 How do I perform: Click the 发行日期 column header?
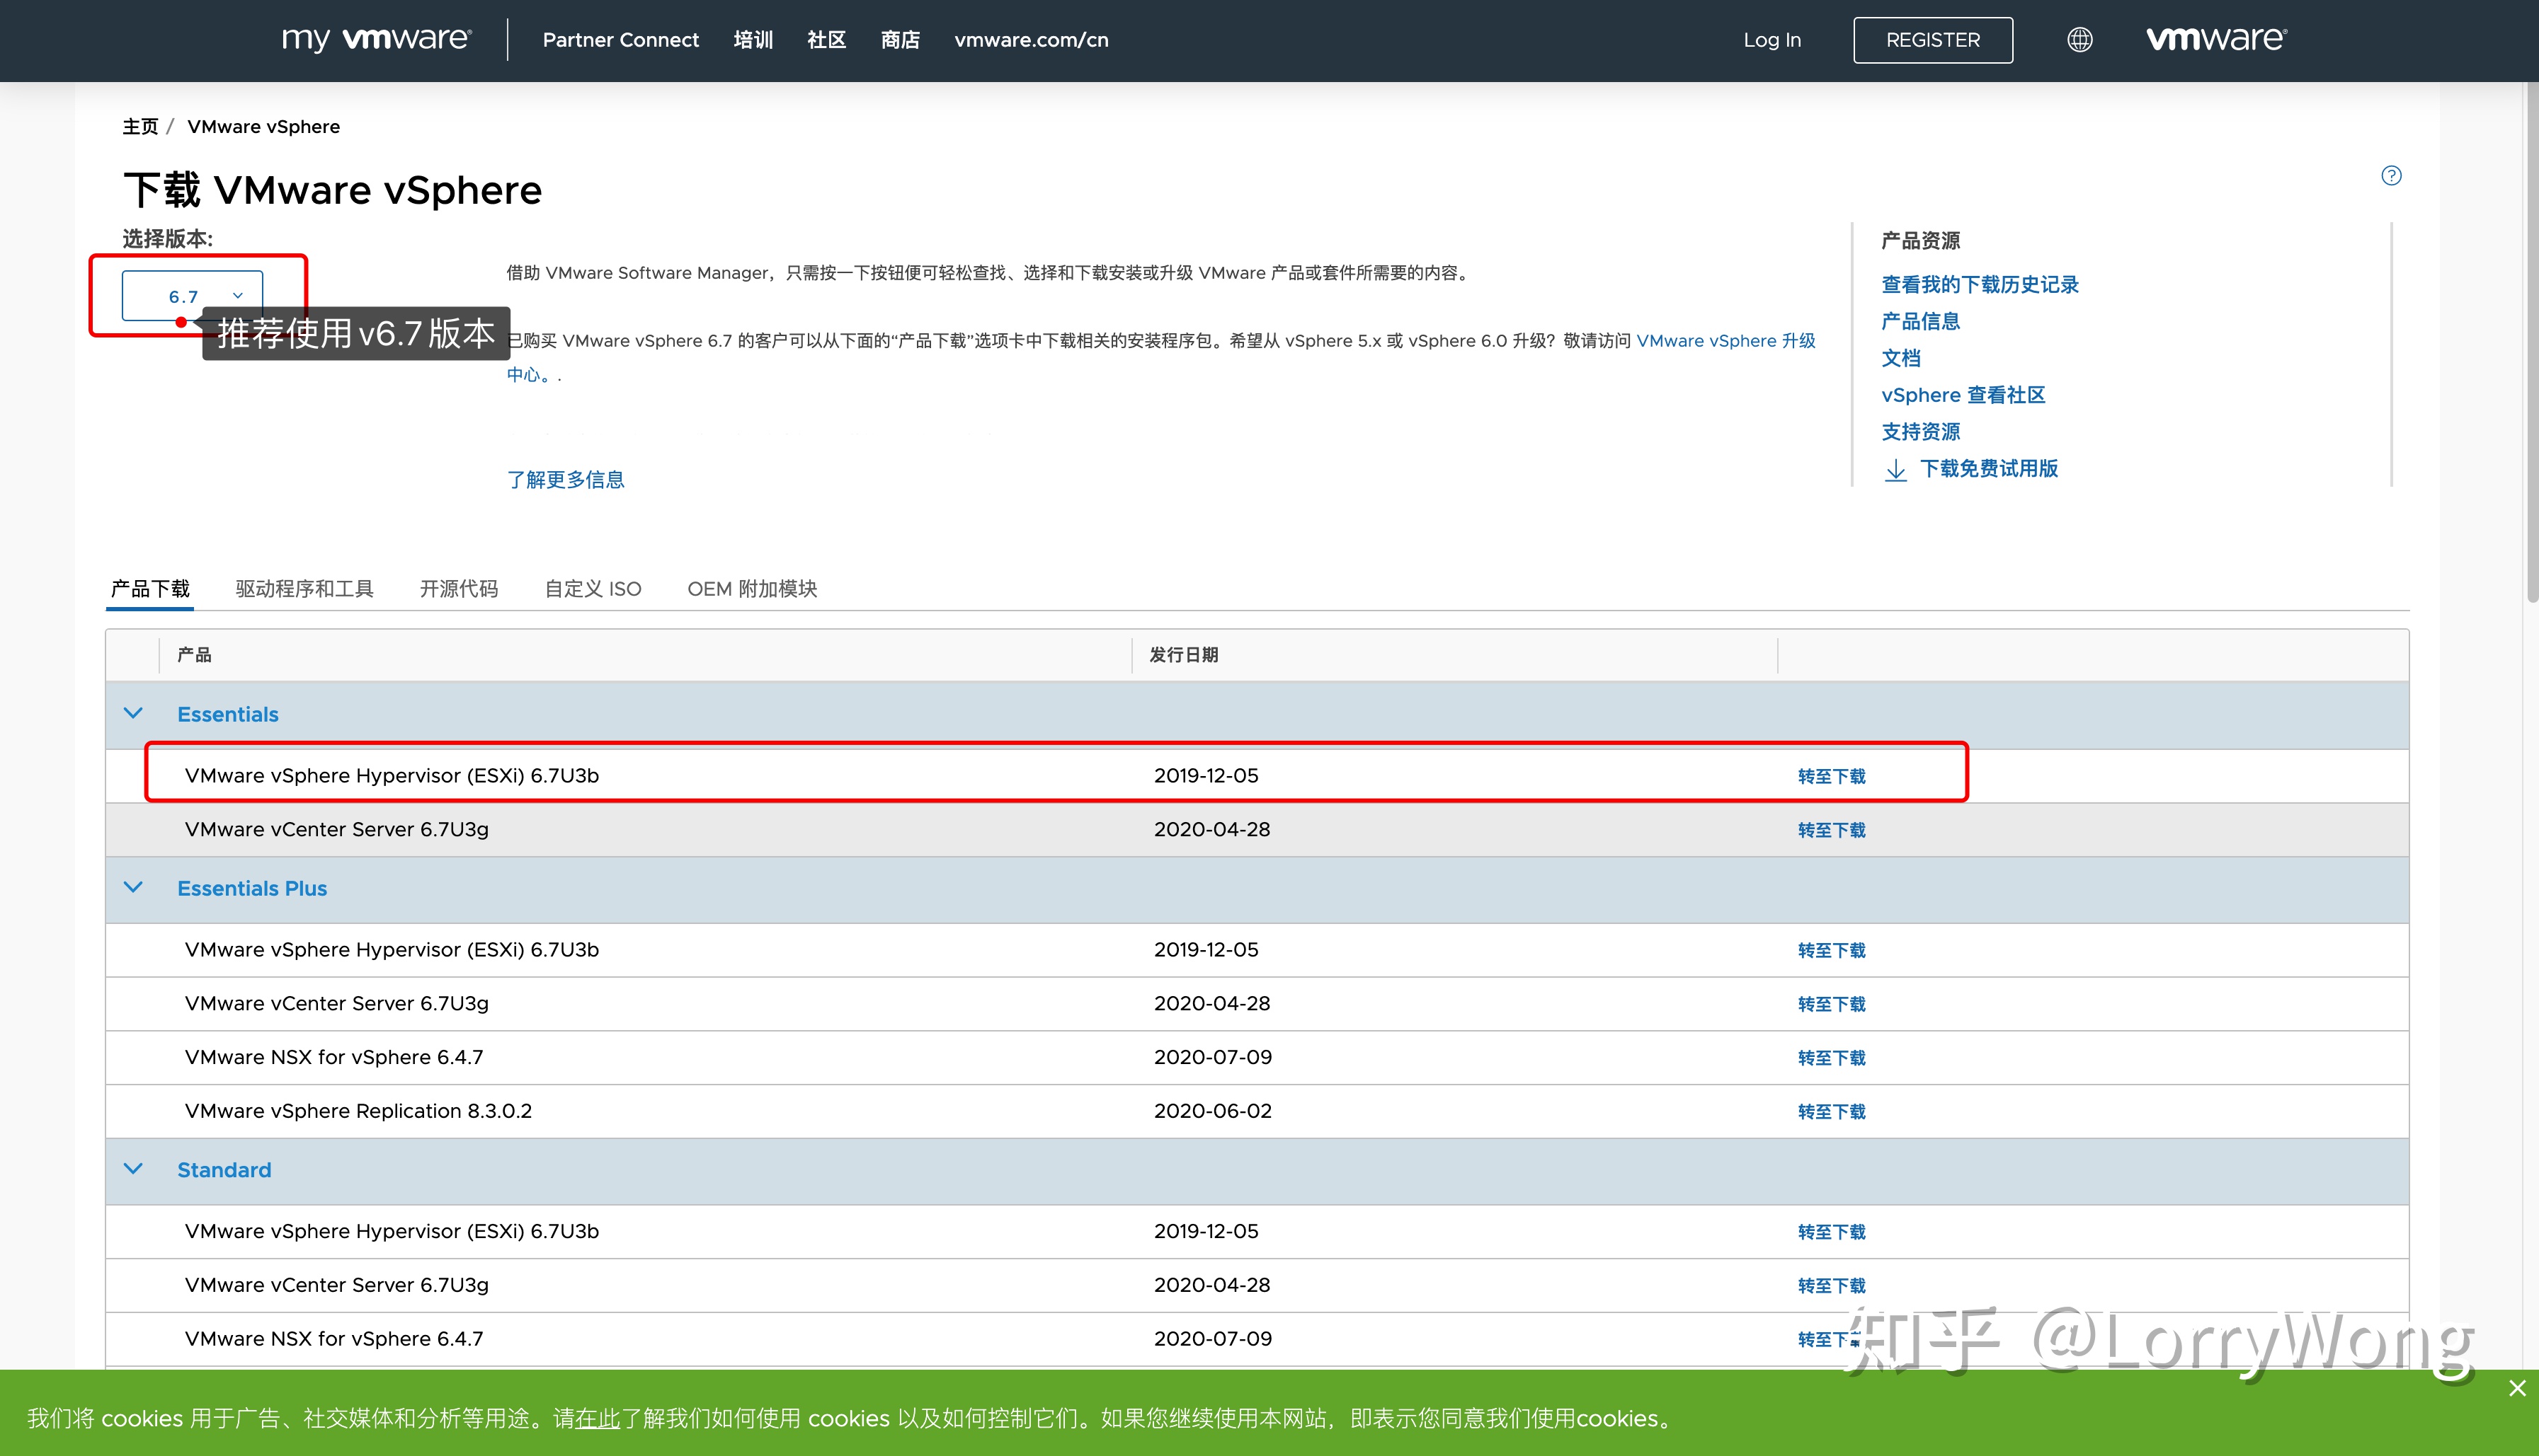1183,655
